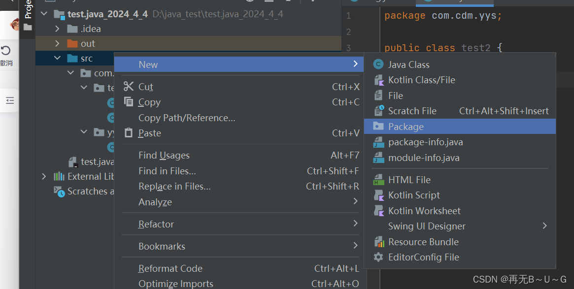Collapse the src folder chevron
The image size is (574, 289).
click(x=58, y=58)
